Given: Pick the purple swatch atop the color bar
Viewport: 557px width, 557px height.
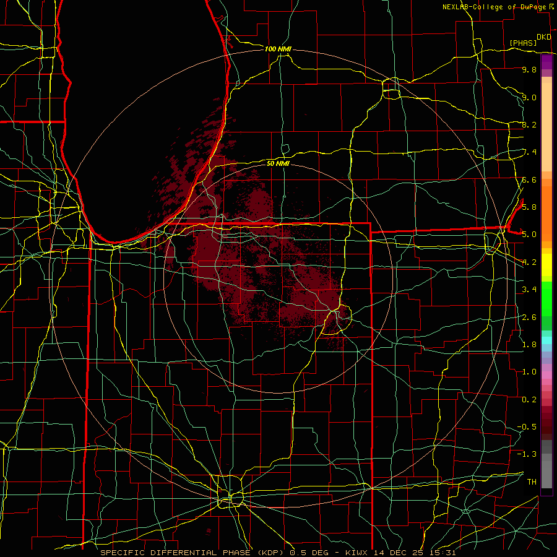Looking at the screenshot, I should tap(546, 62).
